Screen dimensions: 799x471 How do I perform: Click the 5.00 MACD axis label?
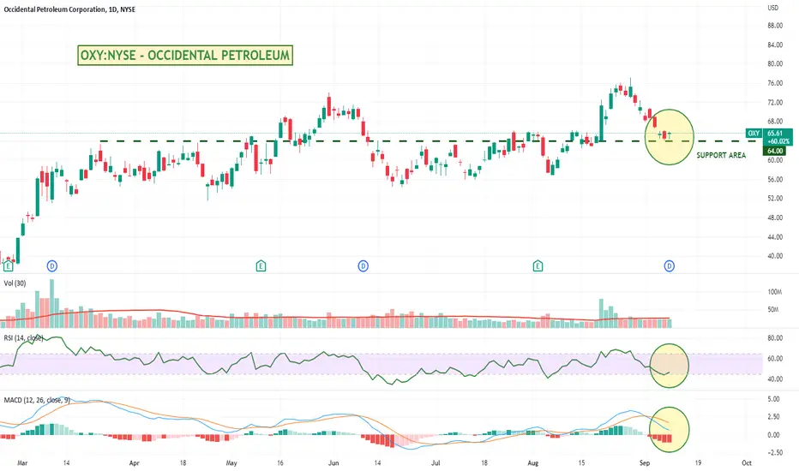(x=773, y=399)
